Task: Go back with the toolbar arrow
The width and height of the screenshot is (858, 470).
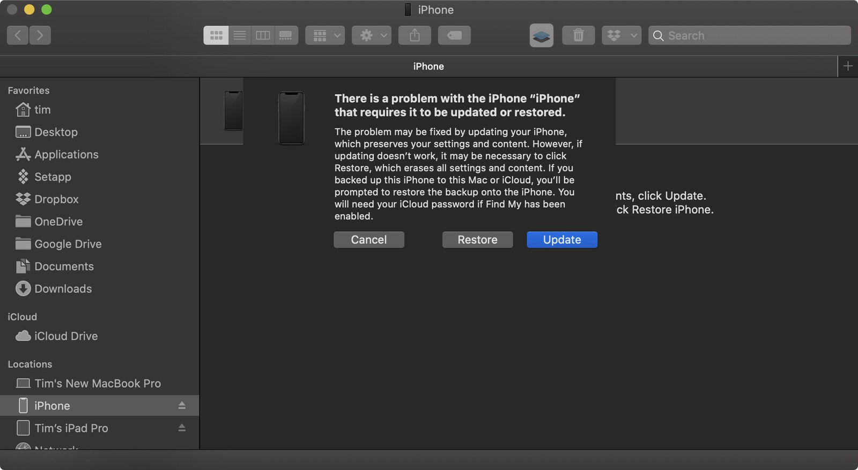Action: coord(18,35)
